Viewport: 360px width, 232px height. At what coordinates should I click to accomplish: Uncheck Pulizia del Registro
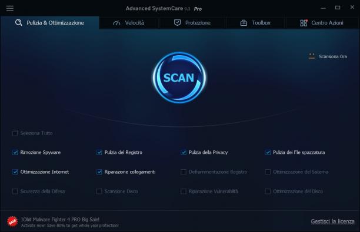click(x=99, y=153)
